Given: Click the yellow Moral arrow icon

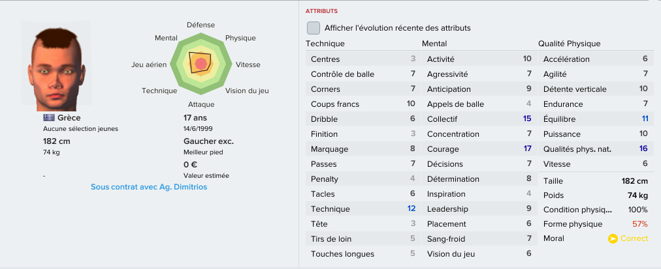Looking at the screenshot, I should click(613, 239).
